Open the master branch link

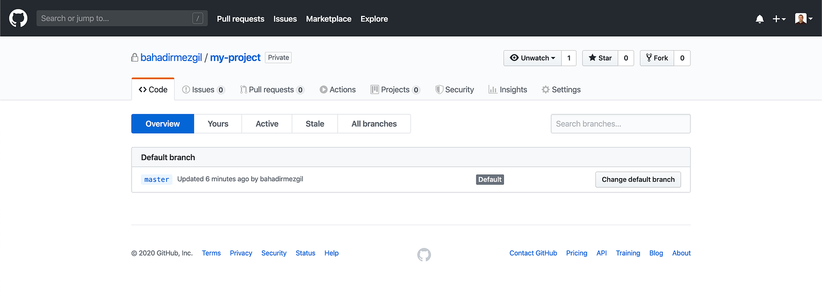157,180
